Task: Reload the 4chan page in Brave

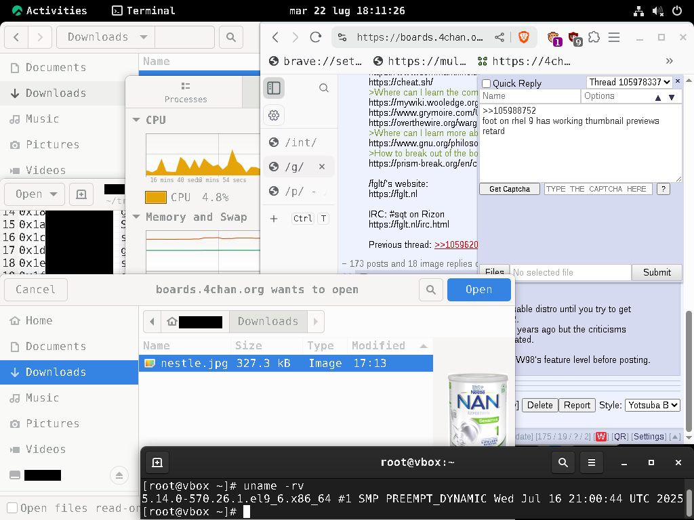Action: click(x=316, y=37)
